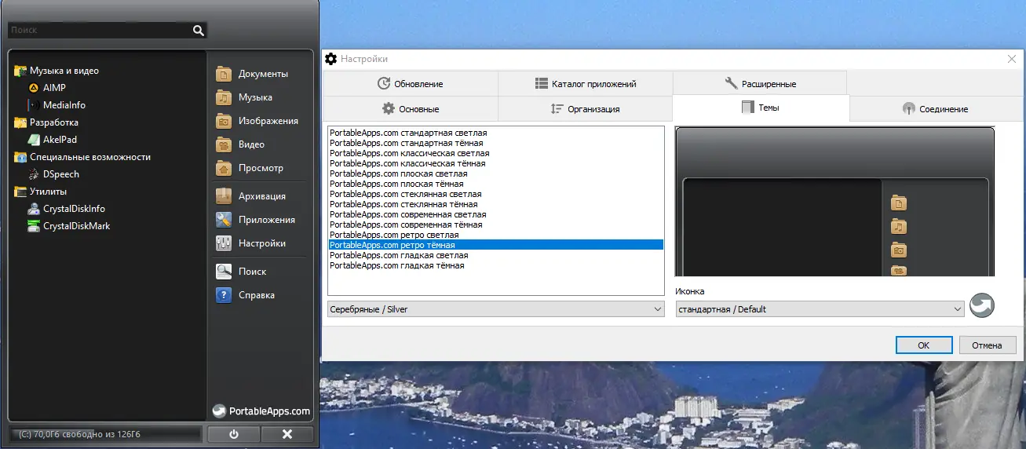Screen dimensions: 1026x449
Task: Select theme современная светлая
Action: point(495,214)
